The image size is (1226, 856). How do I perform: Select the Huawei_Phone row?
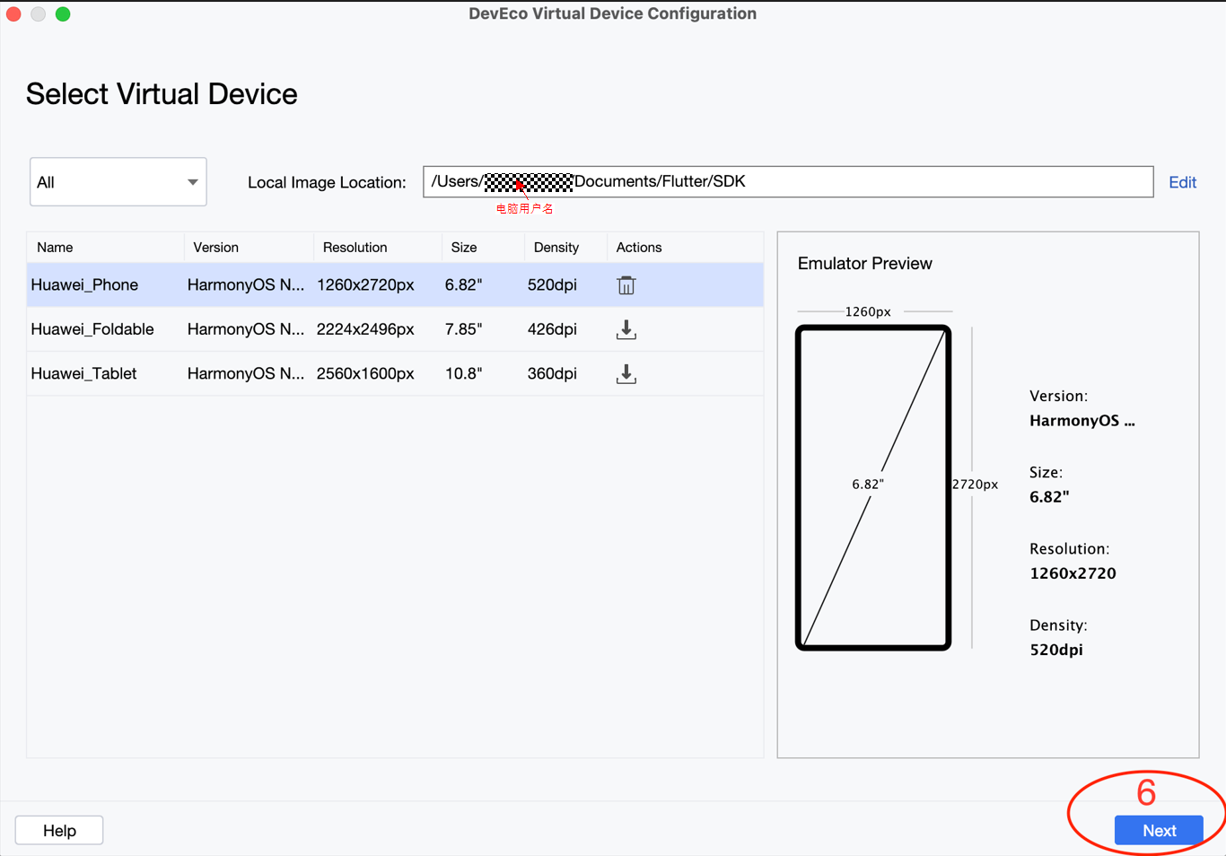click(x=84, y=285)
